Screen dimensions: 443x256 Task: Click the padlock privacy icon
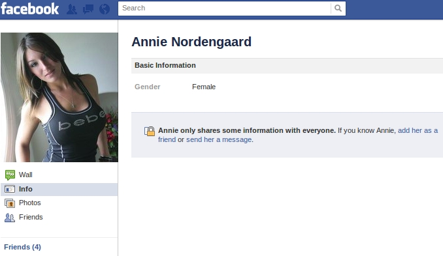pos(150,131)
